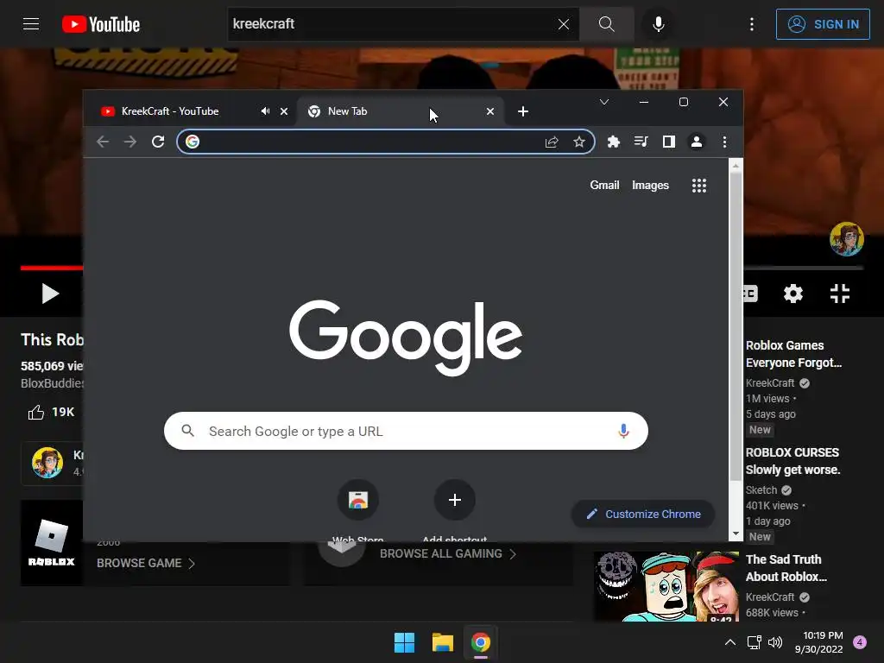
Task: Click the Google search box
Action: [x=406, y=431]
